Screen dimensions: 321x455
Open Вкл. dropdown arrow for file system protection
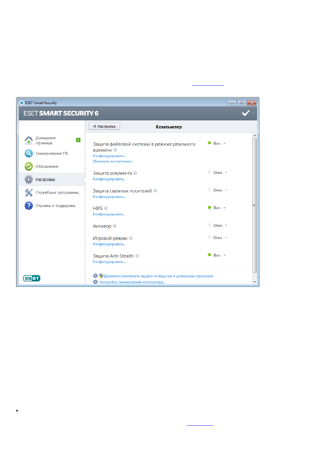coord(225,144)
